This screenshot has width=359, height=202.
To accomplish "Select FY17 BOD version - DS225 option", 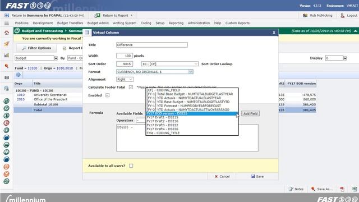I will [x=192, y=113].
